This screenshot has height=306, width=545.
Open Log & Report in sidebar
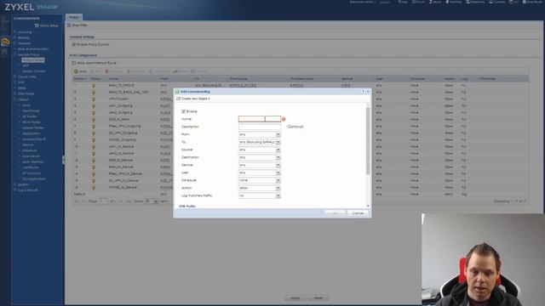pos(27,190)
